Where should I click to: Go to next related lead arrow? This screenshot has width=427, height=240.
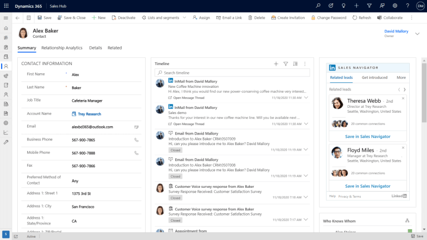tap(405, 89)
